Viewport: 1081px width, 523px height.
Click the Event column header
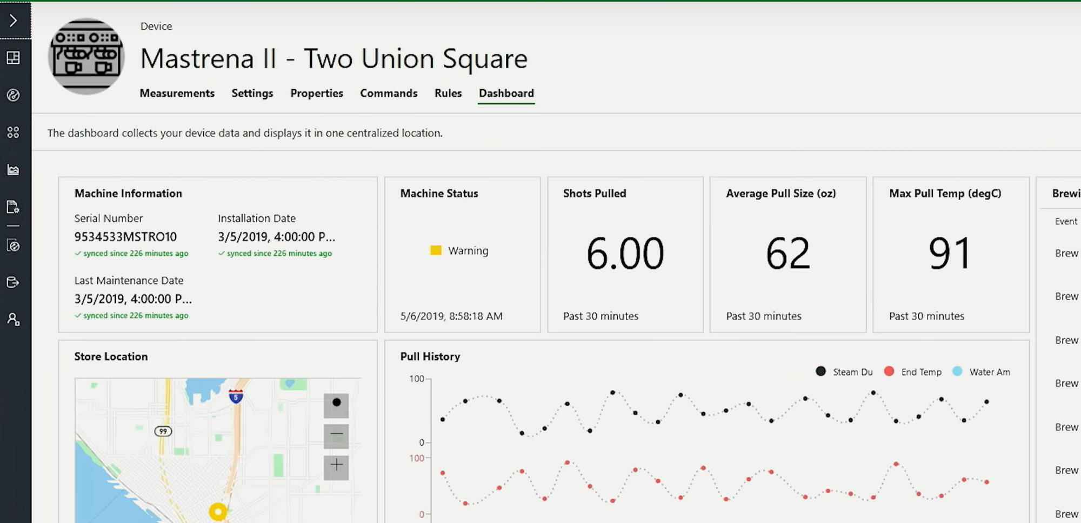pyautogui.click(x=1066, y=221)
